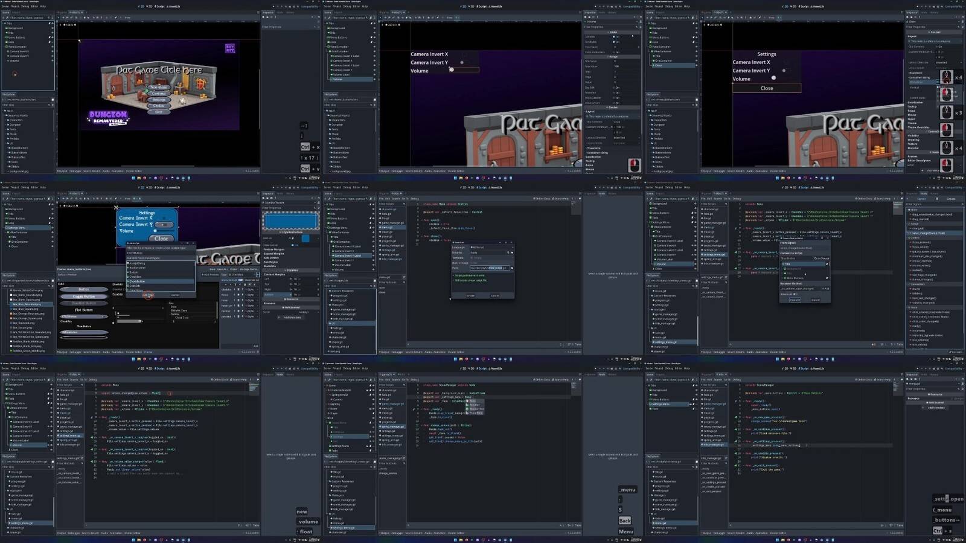Toggle Volume node eye icon in title-screen frame scene tree
This screenshot has width=966, height=543.
point(52,60)
